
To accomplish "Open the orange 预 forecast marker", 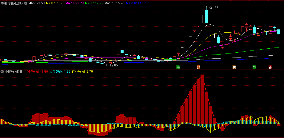I will [x=199, y=67].
